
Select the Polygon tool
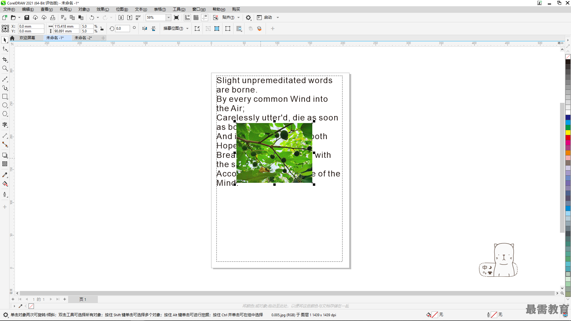point(5,114)
